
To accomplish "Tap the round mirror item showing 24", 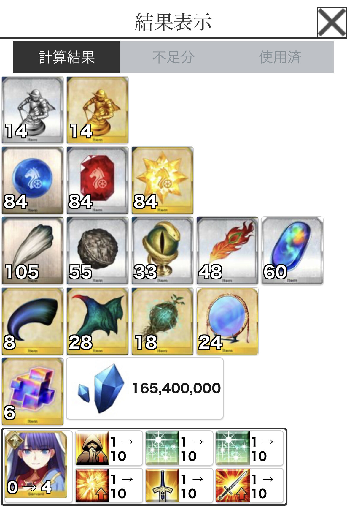I will coord(227,321).
